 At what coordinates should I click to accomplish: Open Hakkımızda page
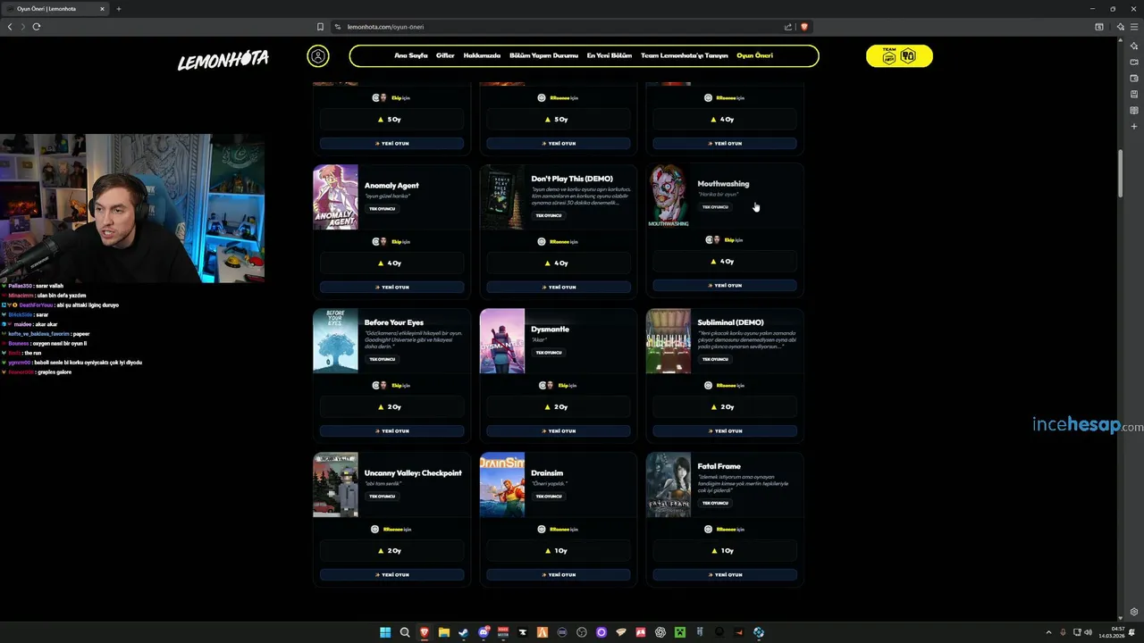[482, 55]
